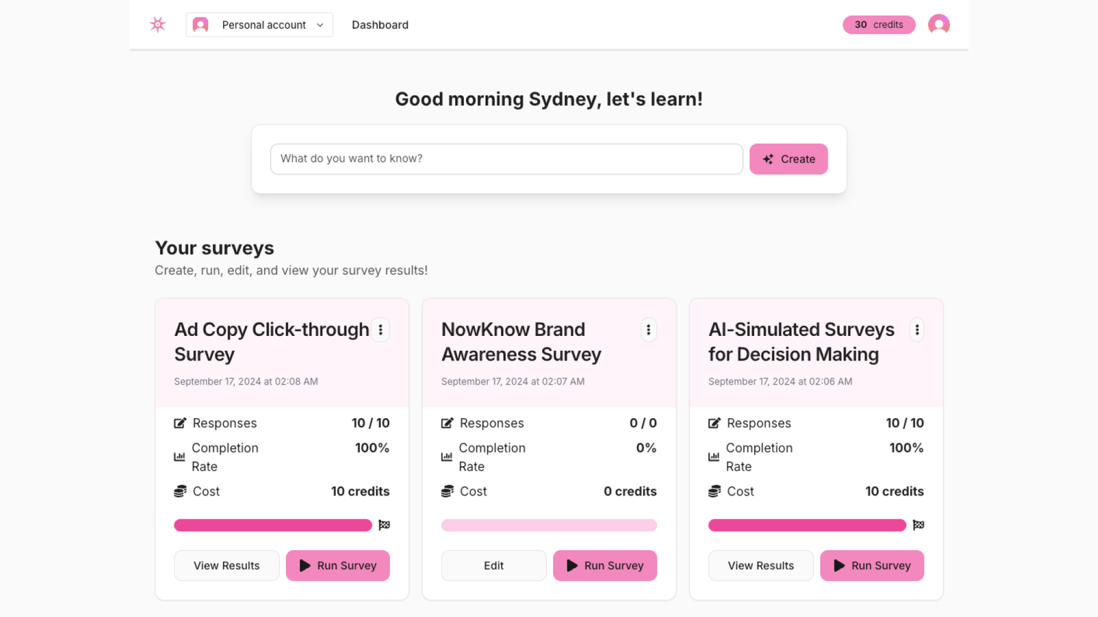Run the Ad Copy Click-through Survey
1098x617 pixels.
[338, 566]
